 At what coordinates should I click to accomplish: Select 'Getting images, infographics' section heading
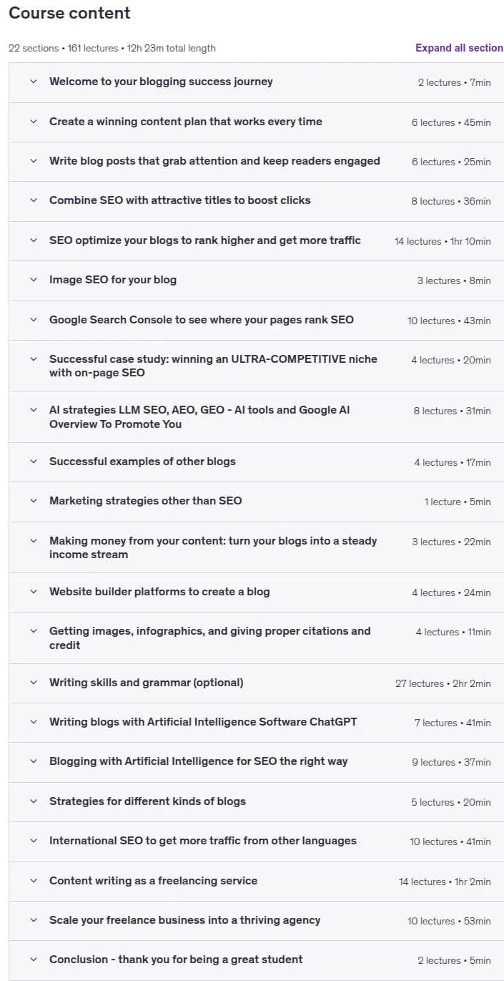(x=209, y=638)
